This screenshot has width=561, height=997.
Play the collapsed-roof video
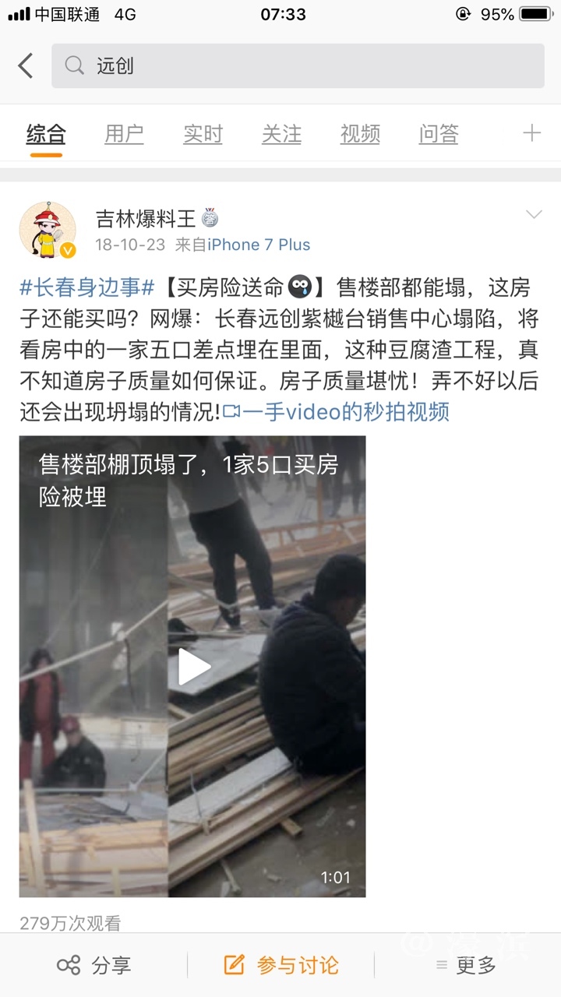coord(192,667)
